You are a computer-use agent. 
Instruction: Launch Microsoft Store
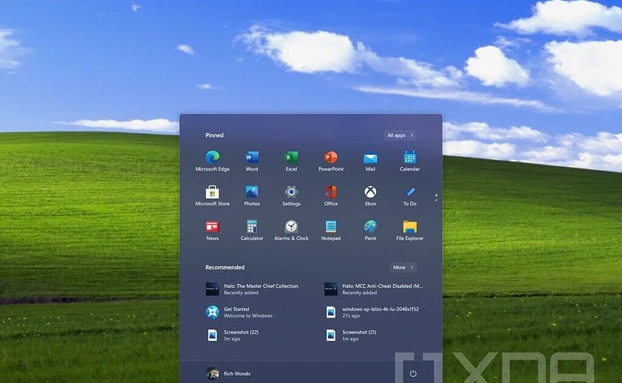[x=212, y=192]
